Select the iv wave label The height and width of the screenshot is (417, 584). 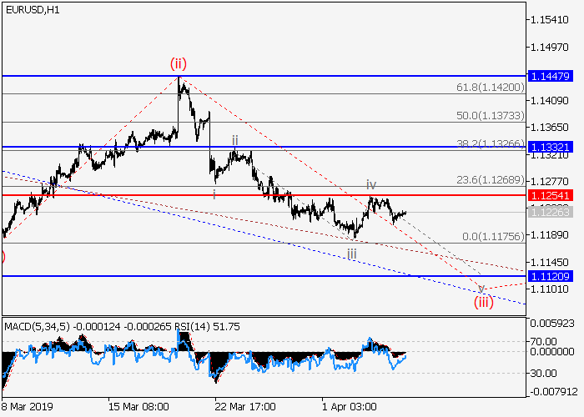pyautogui.click(x=371, y=183)
